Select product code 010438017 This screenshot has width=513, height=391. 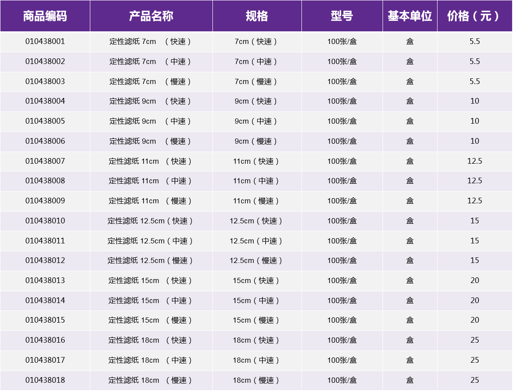click(x=45, y=360)
